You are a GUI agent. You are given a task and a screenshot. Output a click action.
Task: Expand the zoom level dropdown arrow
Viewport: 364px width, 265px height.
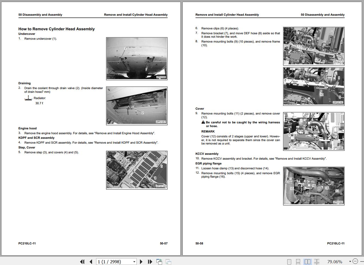point(350,262)
